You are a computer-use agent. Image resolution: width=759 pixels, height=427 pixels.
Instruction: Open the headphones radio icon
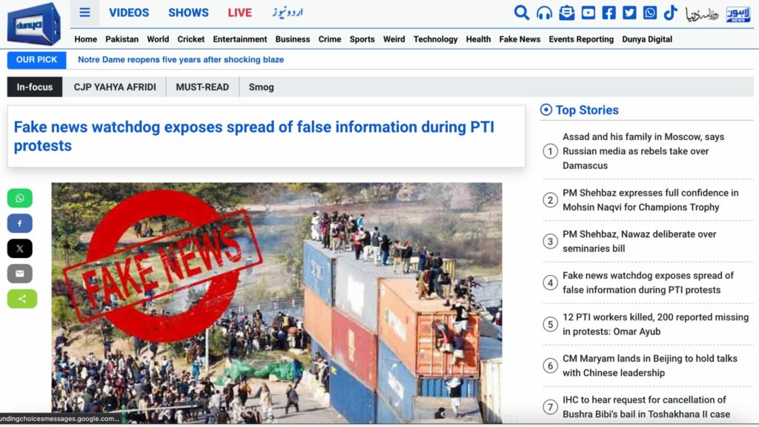[x=544, y=13]
